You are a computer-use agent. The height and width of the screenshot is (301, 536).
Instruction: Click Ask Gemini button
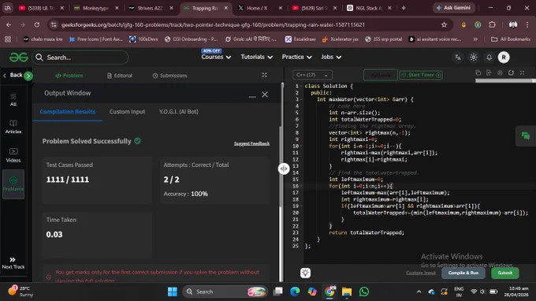pos(453,8)
